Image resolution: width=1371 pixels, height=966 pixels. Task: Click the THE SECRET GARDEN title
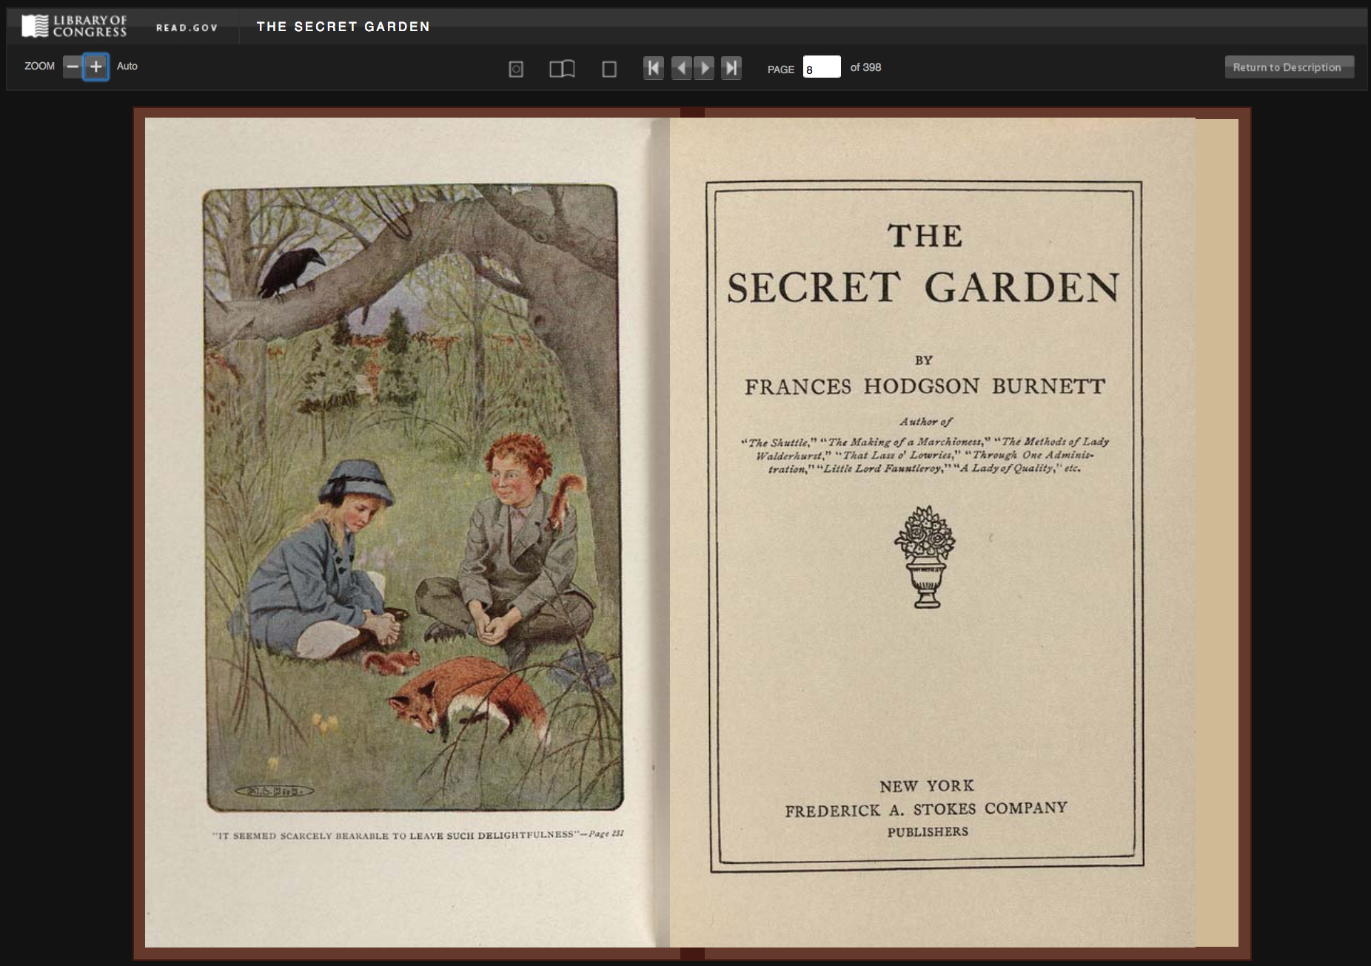click(343, 27)
